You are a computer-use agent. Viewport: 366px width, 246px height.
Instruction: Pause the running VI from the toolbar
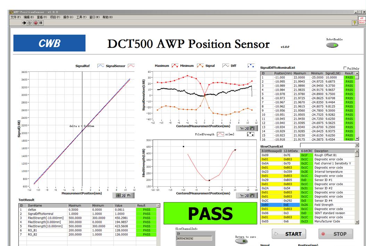(x=41, y=23)
